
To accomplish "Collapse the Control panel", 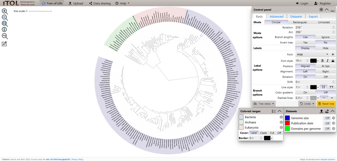I will [327, 9].
